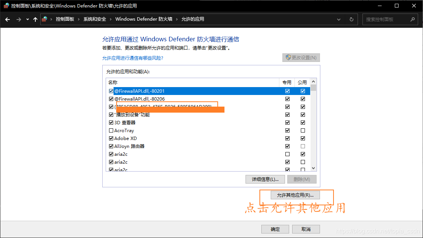Select the AllJoyn 路由器 row
Image resolution: width=423 pixels, height=238 pixels.
pyautogui.click(x=208, y=146)
